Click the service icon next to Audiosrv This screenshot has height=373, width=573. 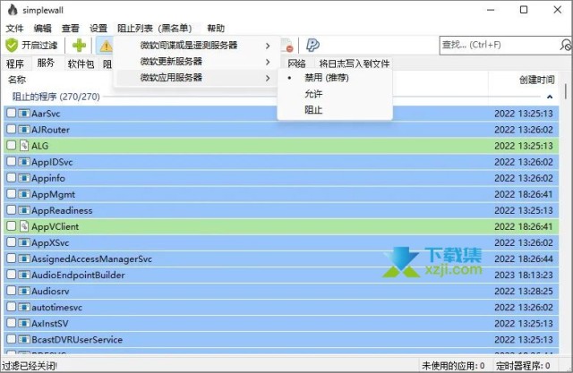point(24,291)
